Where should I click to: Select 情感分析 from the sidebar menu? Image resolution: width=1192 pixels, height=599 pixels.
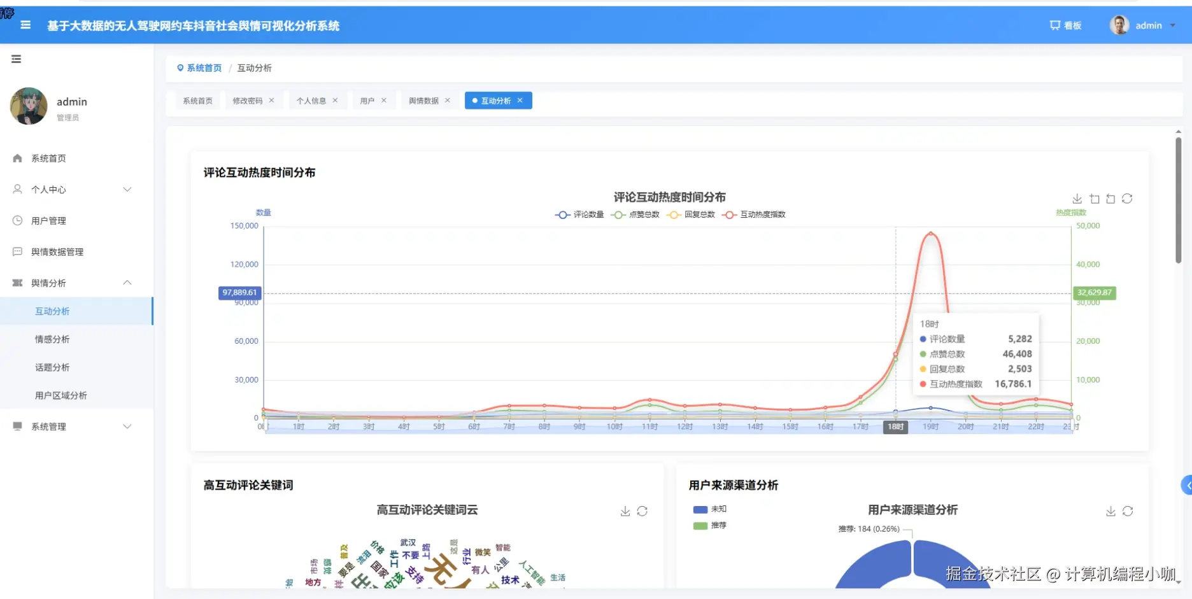point(53,339)
